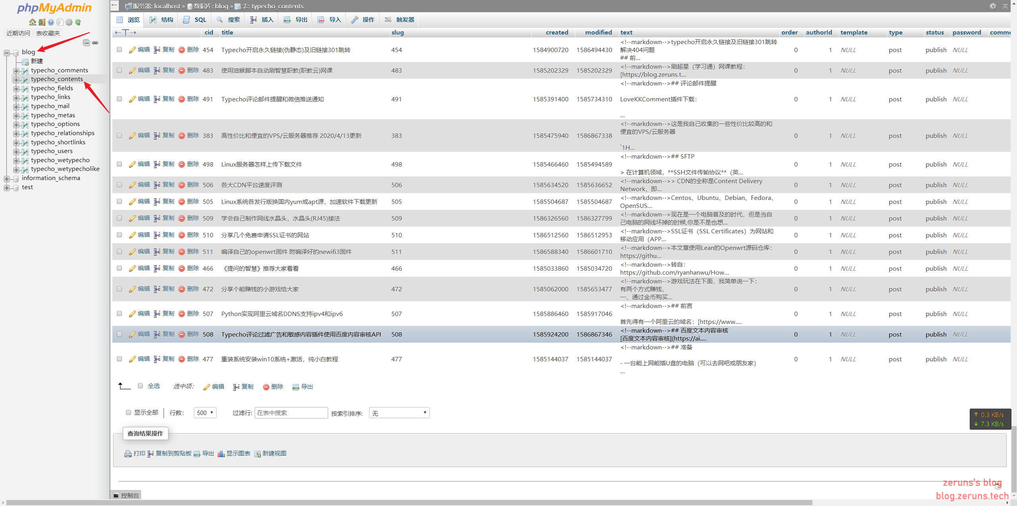Click the 表收藏夹 favorites button
1017x506 pixels.
[48, 33]
